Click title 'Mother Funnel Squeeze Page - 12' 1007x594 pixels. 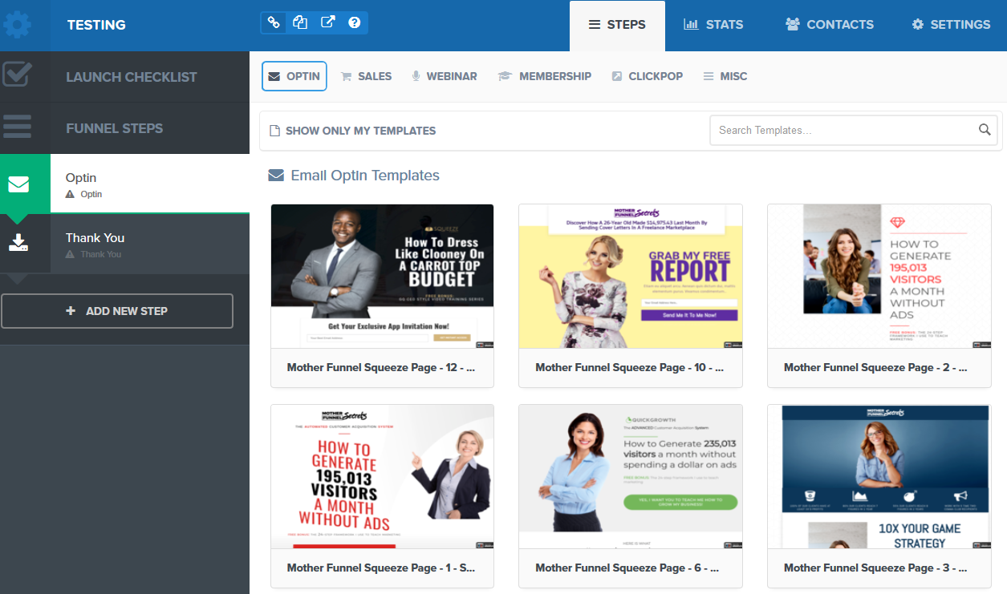coord(381,368)
